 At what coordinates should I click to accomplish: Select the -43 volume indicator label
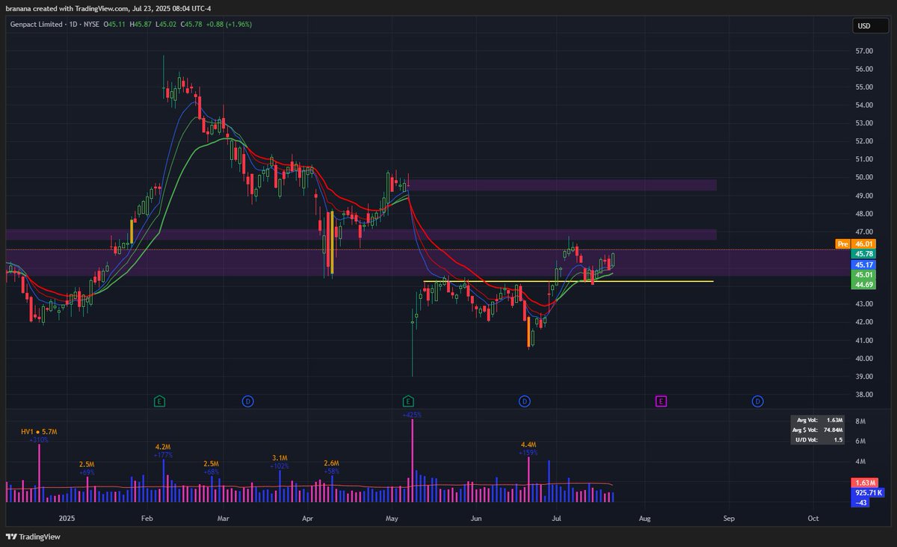861,503
